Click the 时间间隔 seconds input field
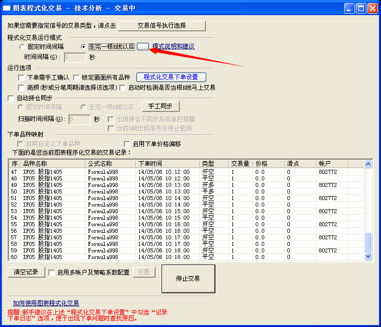Image resolution: width=381 pixels, height=327 pixels. (75, 57)
